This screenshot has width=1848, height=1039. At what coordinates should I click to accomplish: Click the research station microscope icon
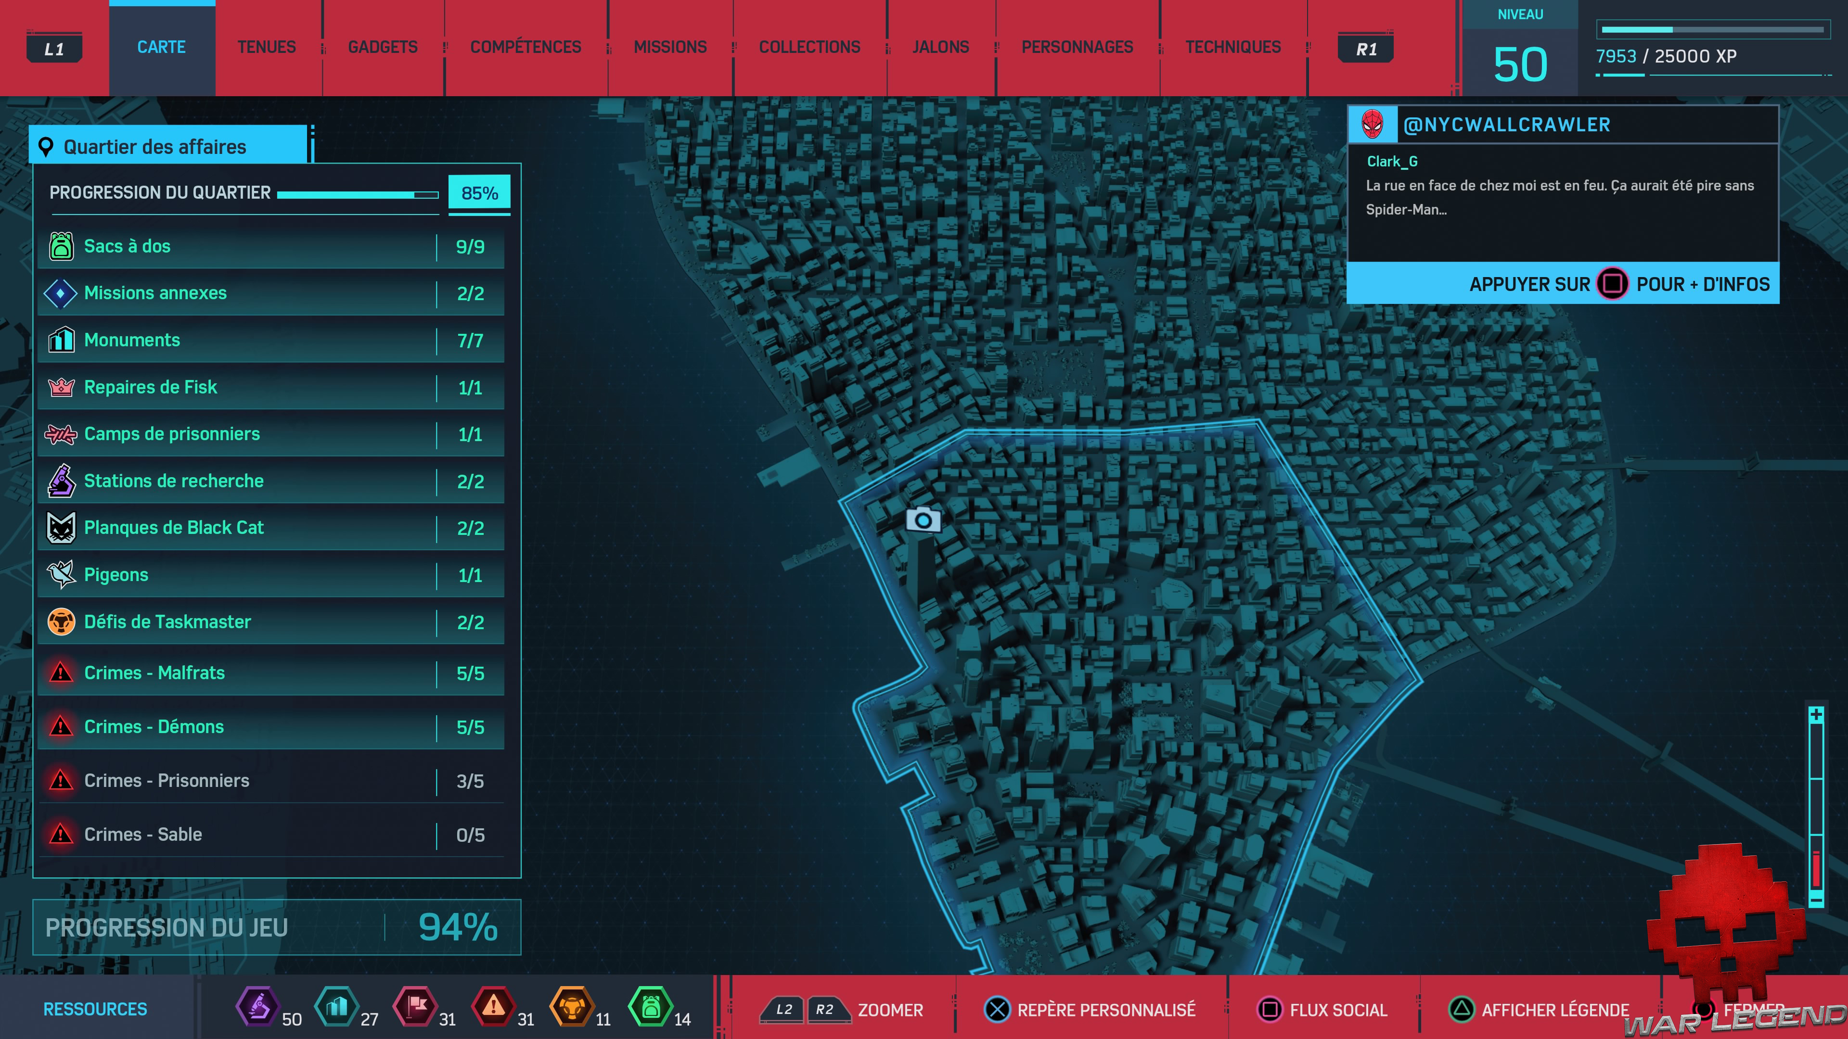coord(61,481)
